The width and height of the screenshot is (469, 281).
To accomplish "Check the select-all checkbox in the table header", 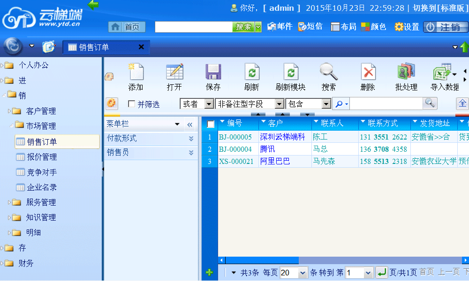I will [211, 124].
